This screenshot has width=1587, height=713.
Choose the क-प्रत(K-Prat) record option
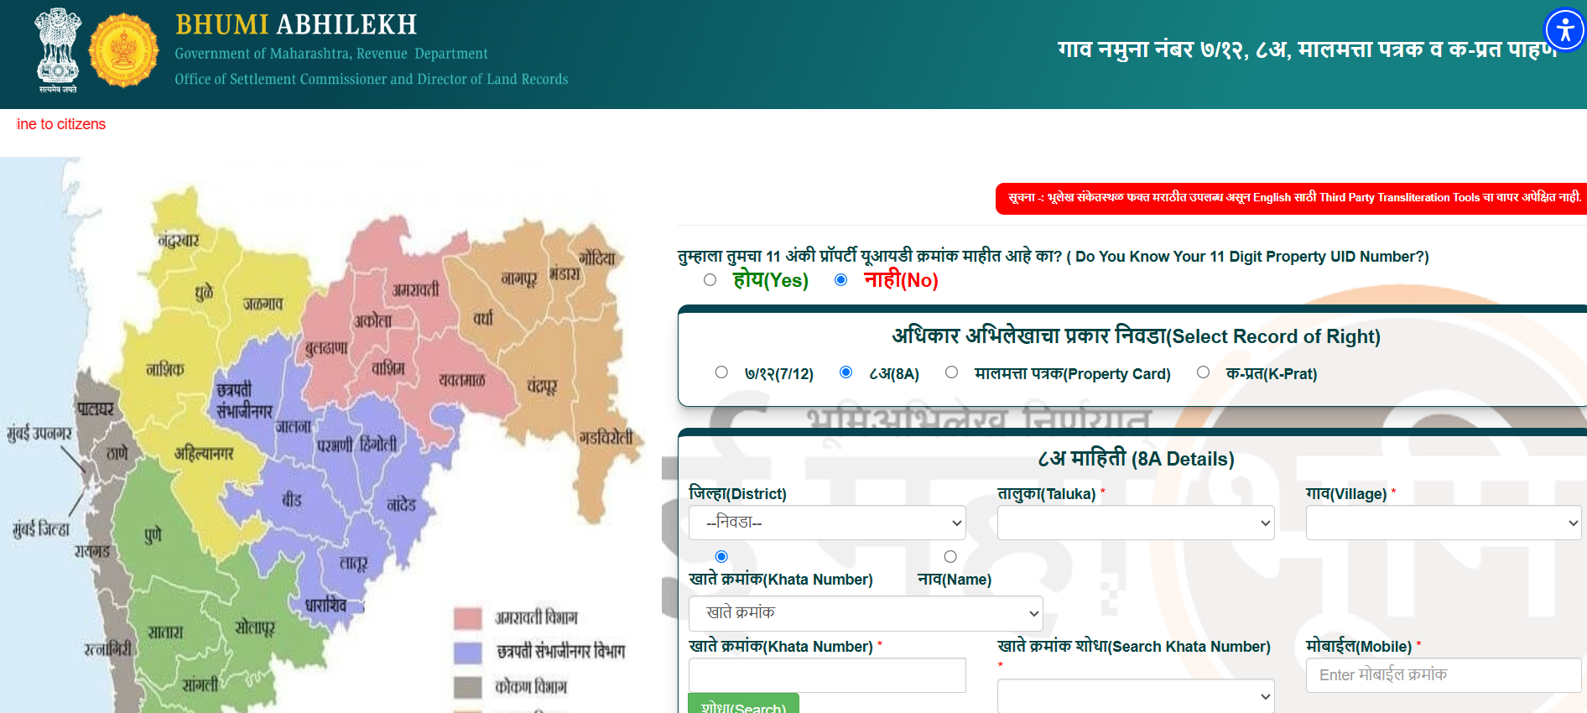pyautogui.click(x=1204, y=372)
